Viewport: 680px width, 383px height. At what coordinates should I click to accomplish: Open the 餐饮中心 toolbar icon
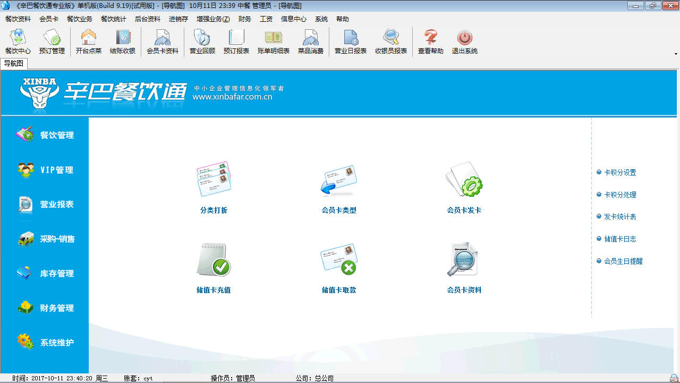18,42
